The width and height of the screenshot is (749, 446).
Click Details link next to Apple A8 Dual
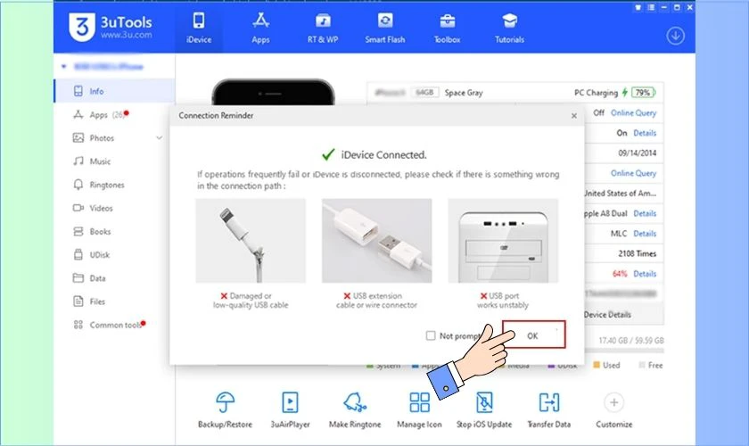click(x=645, y=213)
